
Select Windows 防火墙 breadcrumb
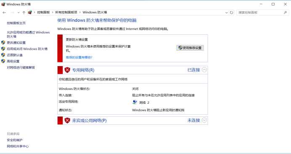click(x=95, y=13)
